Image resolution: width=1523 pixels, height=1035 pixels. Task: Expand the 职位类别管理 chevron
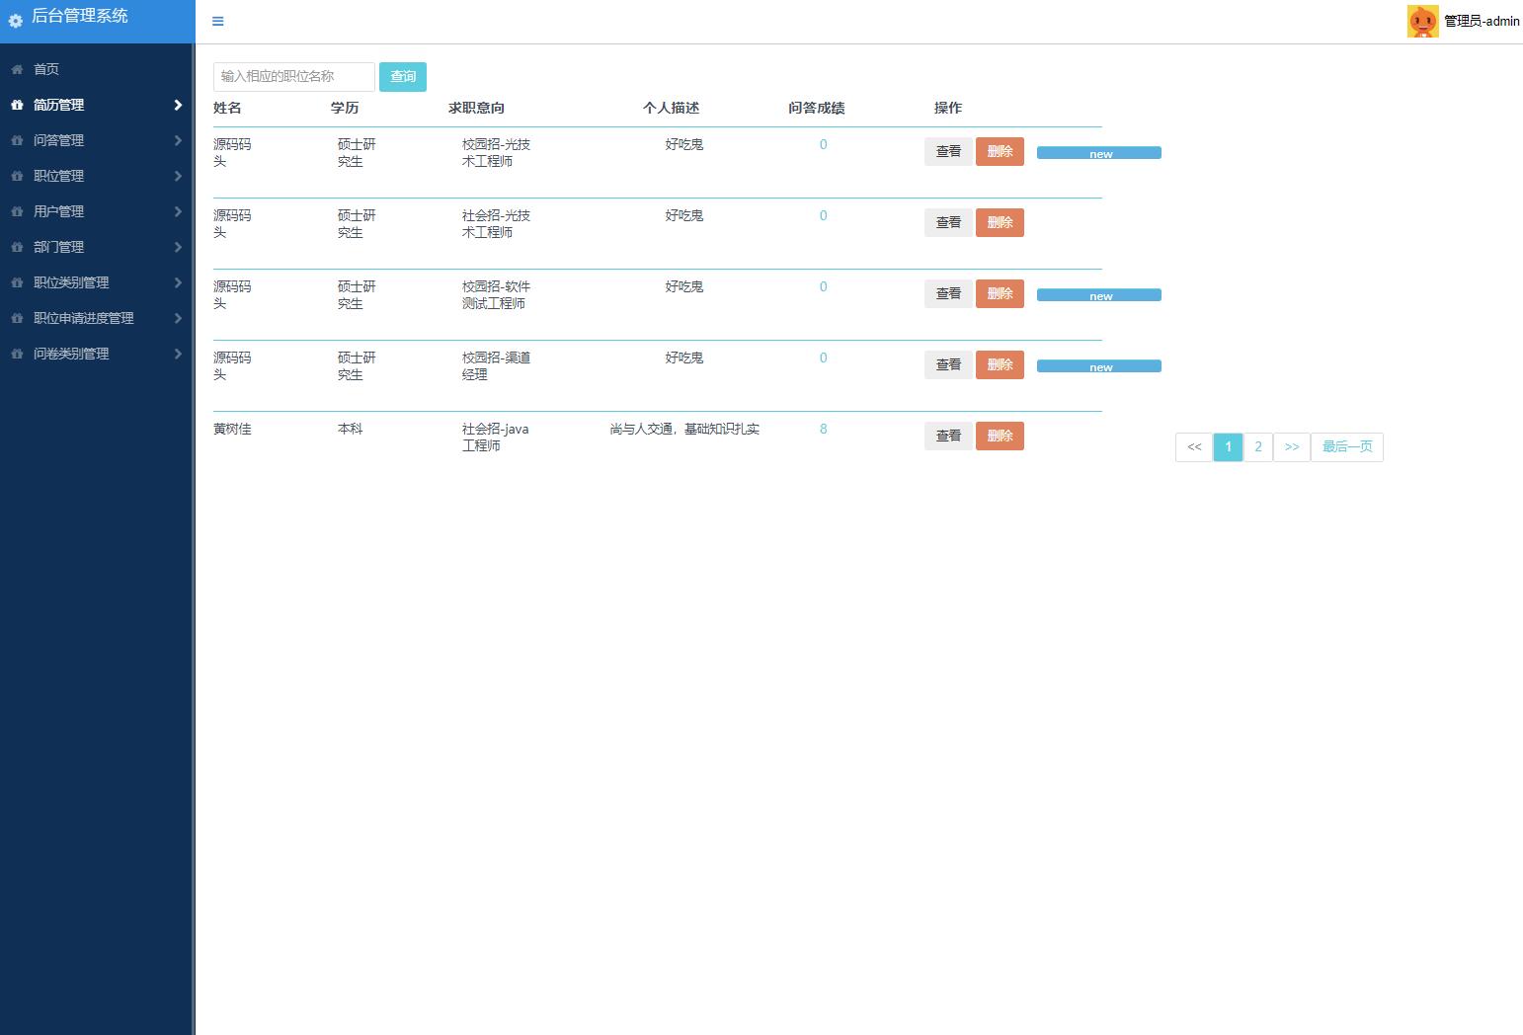click(178, 282)
